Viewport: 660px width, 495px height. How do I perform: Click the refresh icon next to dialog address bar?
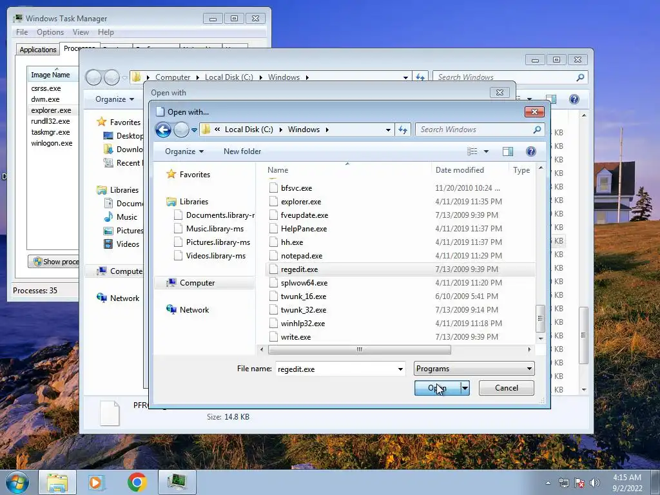(403, 130)
